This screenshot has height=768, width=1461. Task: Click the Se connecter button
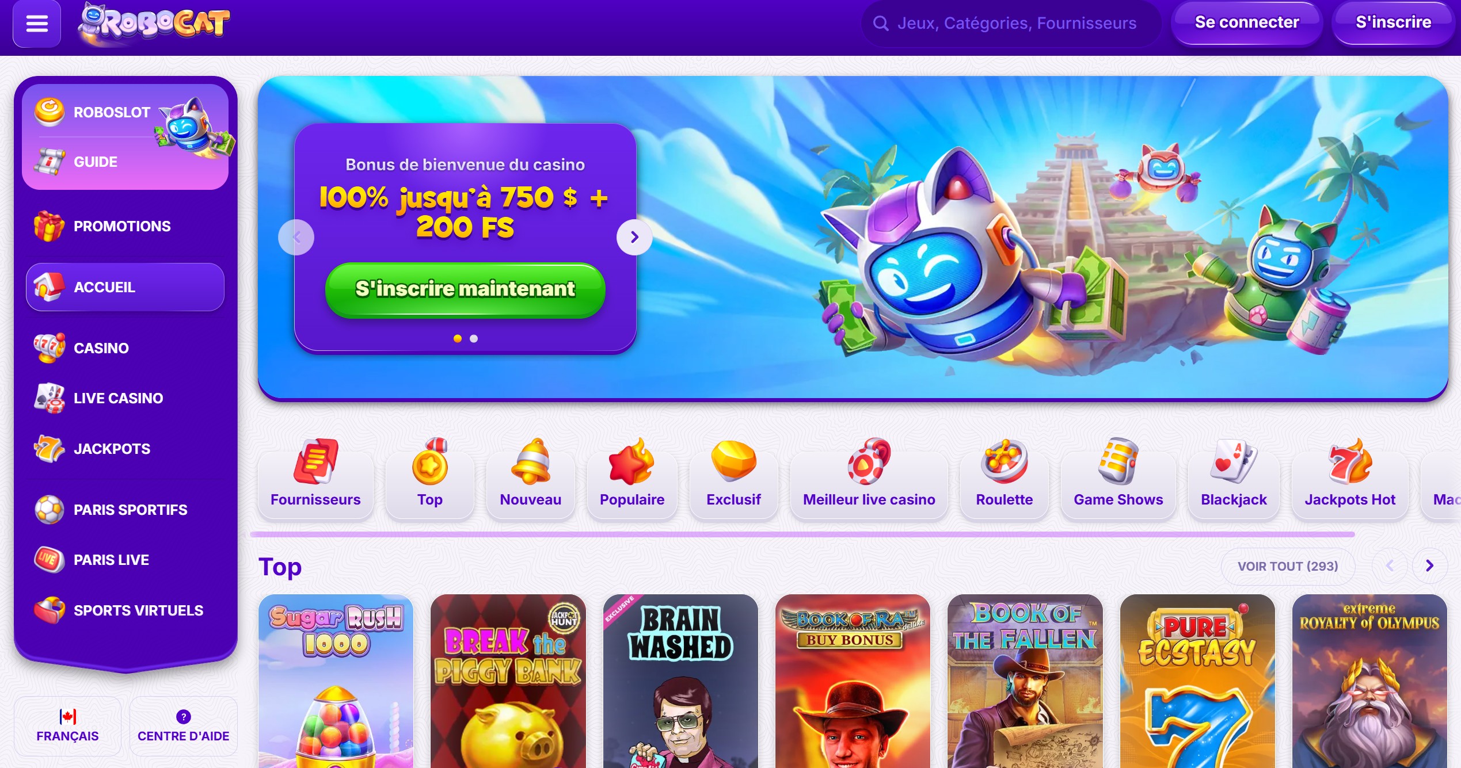click(x=1247, y=22)
